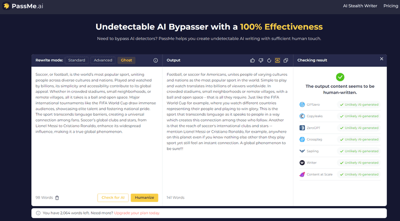This screenshot has height=221, width=400.
Task: Click Content at Scale's Unlikely AI-generated badge
Action: pyautogui.click(x=358, y=175)
